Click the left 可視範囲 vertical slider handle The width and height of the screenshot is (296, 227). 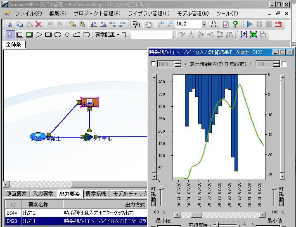click(161, 188)
